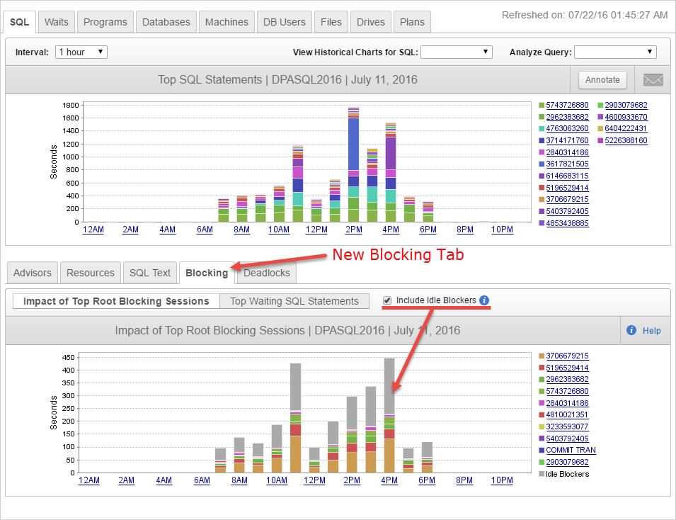The image size is (676, 520).
Task: Click 3233593077 in blocking legend
Action: click(567, 426)
